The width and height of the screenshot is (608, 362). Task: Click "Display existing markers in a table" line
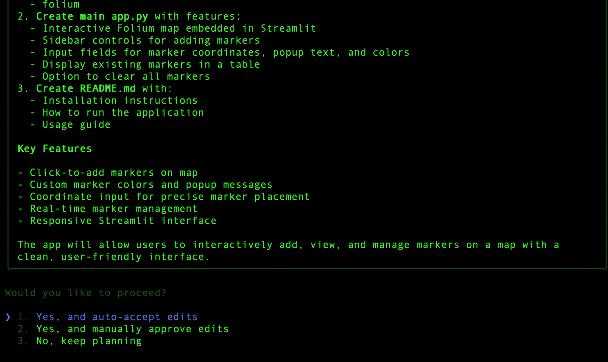point(151,65)
